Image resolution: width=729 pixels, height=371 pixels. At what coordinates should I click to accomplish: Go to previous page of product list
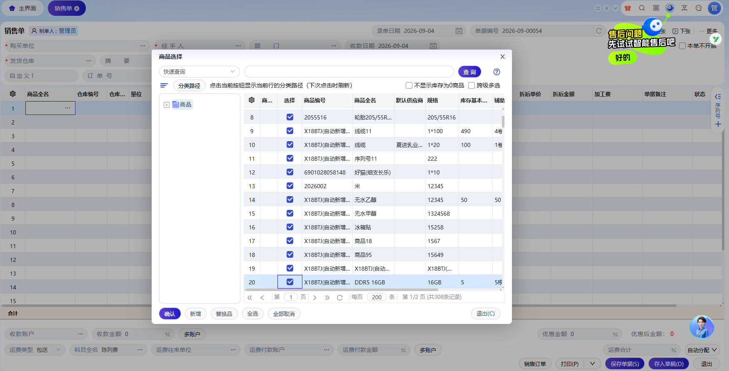click(262, 297)
